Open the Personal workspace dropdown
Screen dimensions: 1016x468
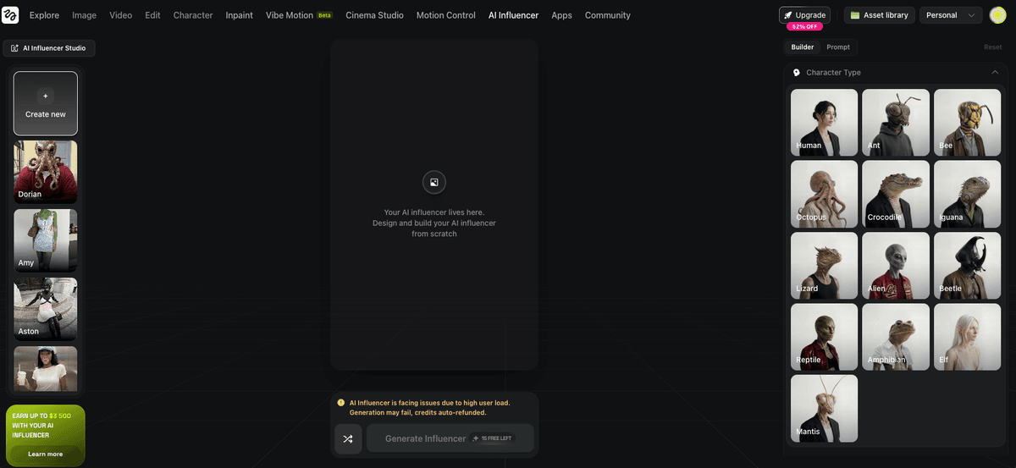pos(951,15)
